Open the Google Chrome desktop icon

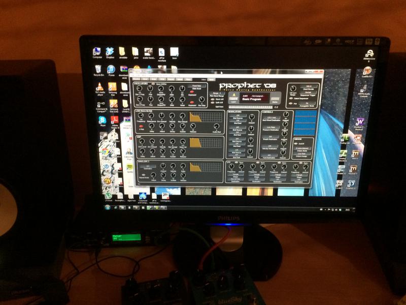click(x=105, y=153)
